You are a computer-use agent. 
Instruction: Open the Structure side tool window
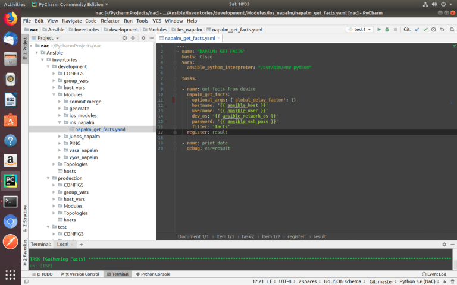click(25, 218)
